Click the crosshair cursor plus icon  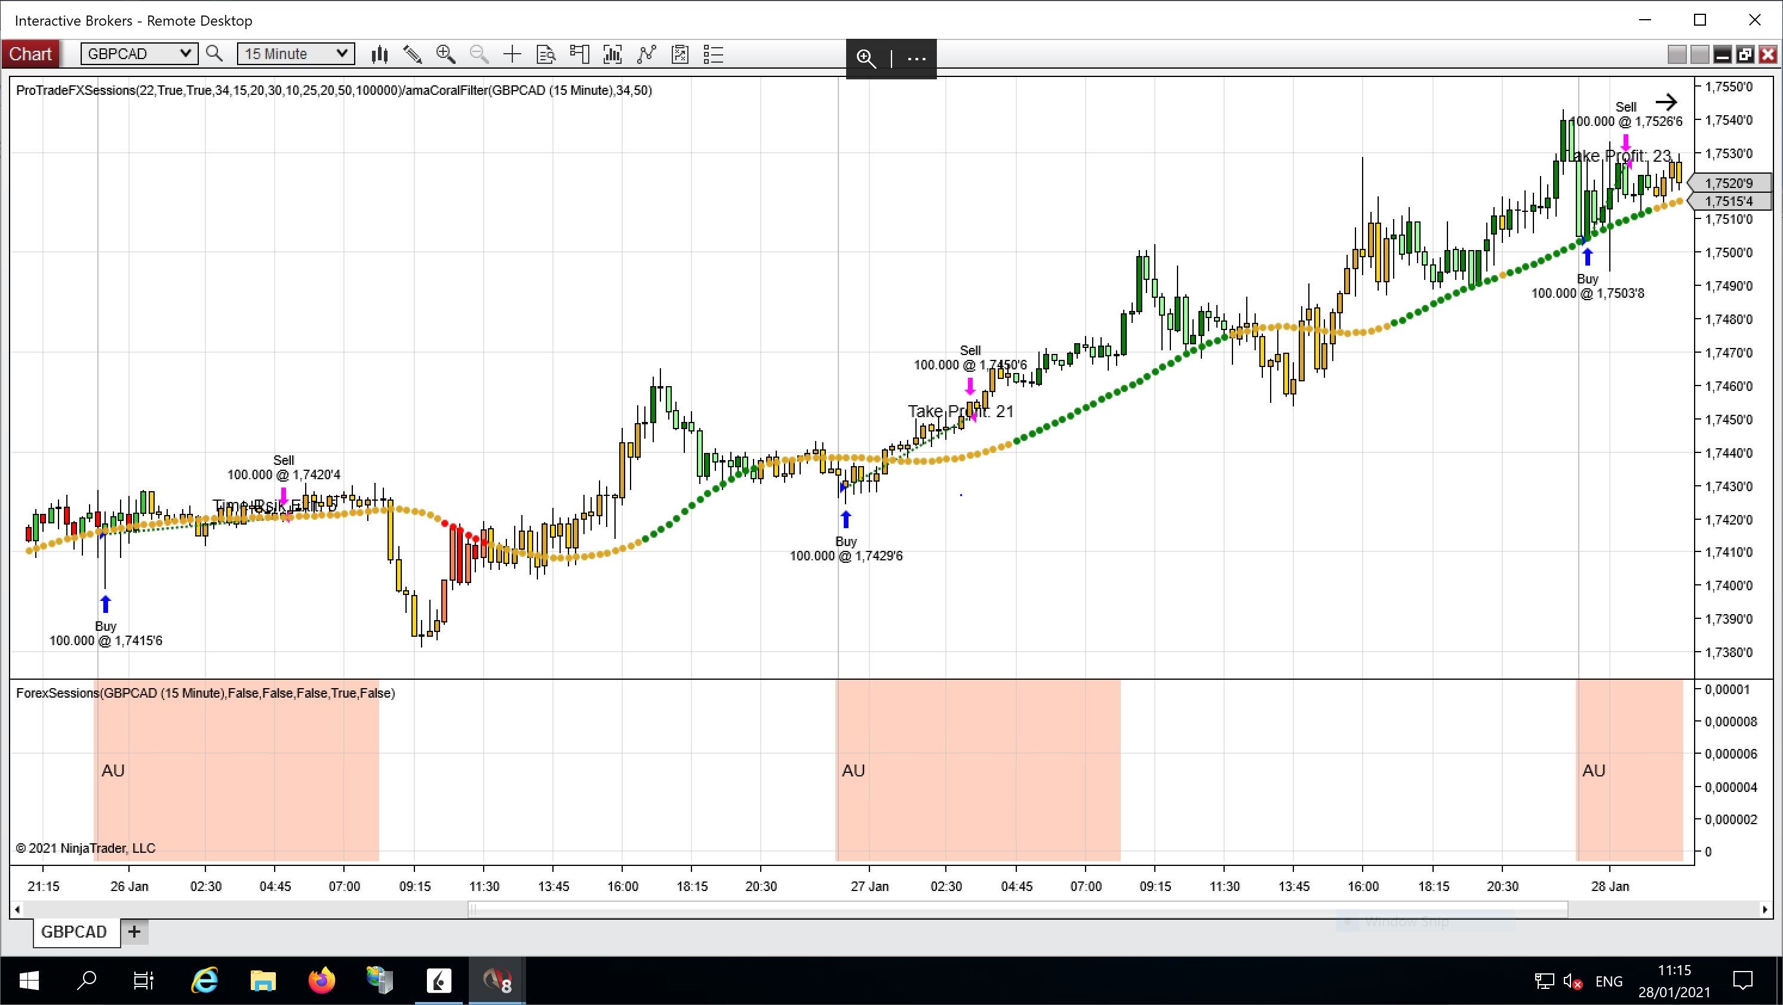(512, 55)
